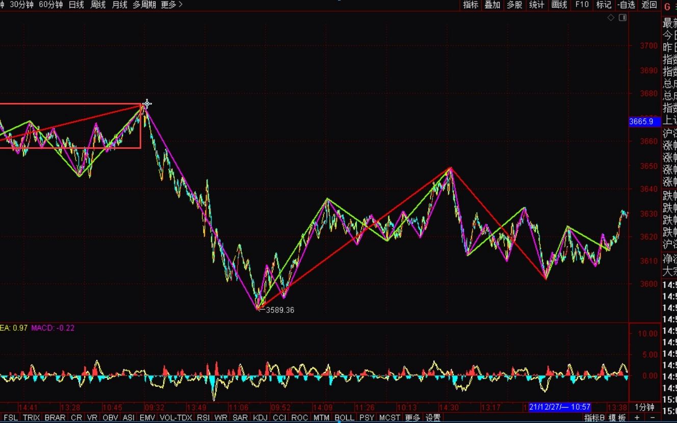677x423 pixels.
Task: Switch to the 60分钟 period
Action: click(x=51, y=5)
